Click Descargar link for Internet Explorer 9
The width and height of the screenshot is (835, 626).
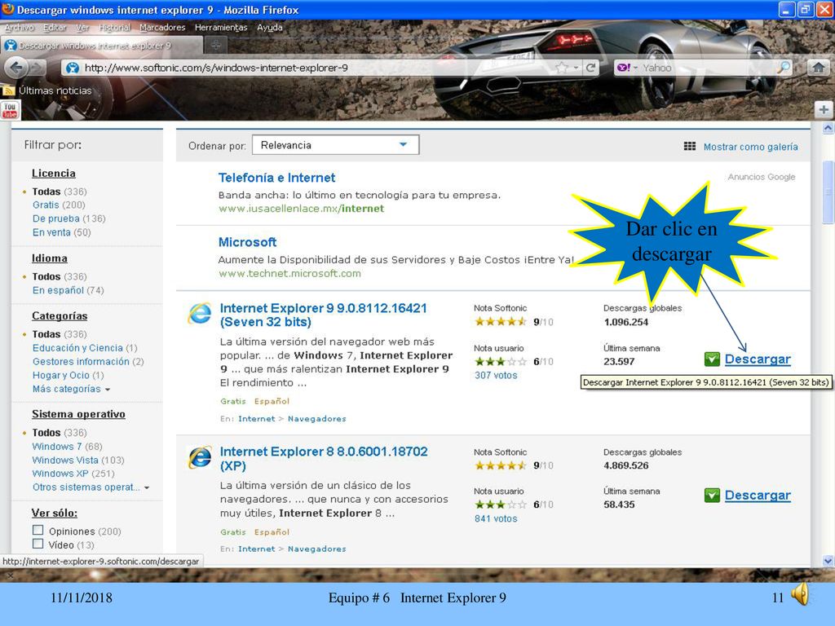(x=758, y=359)
